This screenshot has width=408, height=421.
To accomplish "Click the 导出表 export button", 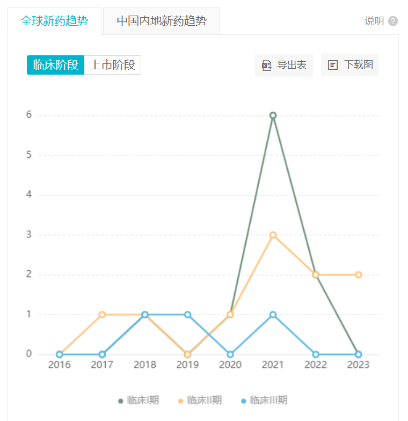I will point(284,66).
